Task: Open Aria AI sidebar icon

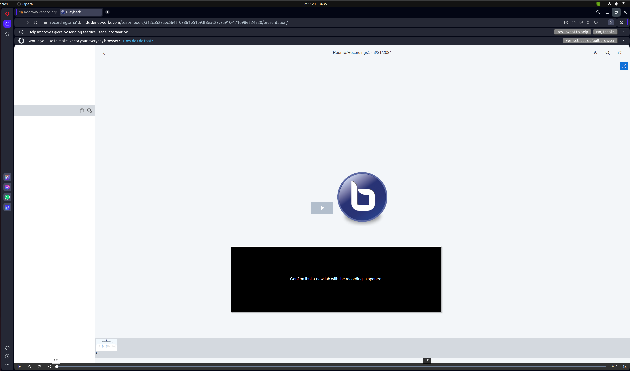Action: [7, 177]
